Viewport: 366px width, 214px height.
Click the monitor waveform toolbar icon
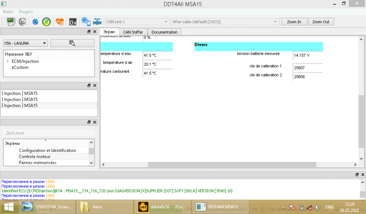pos(10,22)
